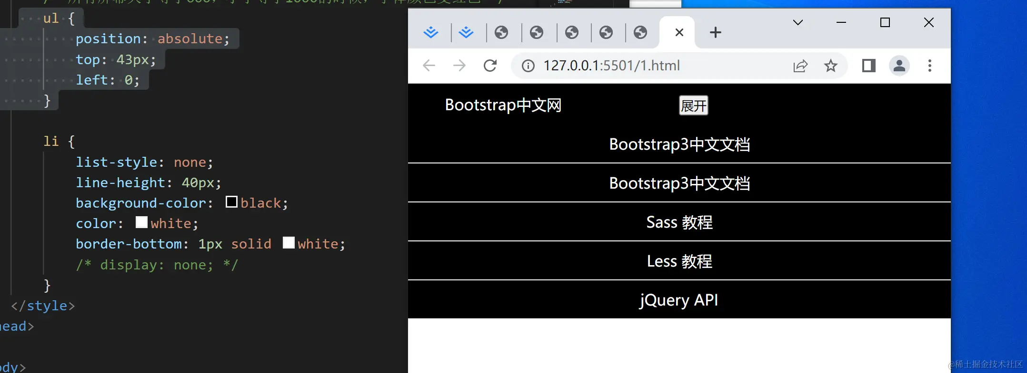Image resolution: width=1027 pixels, height=373 pixels.
Task: Click the 展开 button
Action: pyautogui.click(x=693, y=105)
